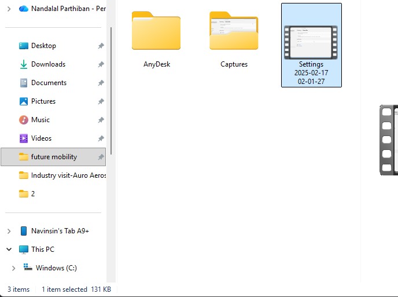Expand Navinsin's Tab A9+ node
The height and width of the screenshot is (297, 398).
(9, 231)
